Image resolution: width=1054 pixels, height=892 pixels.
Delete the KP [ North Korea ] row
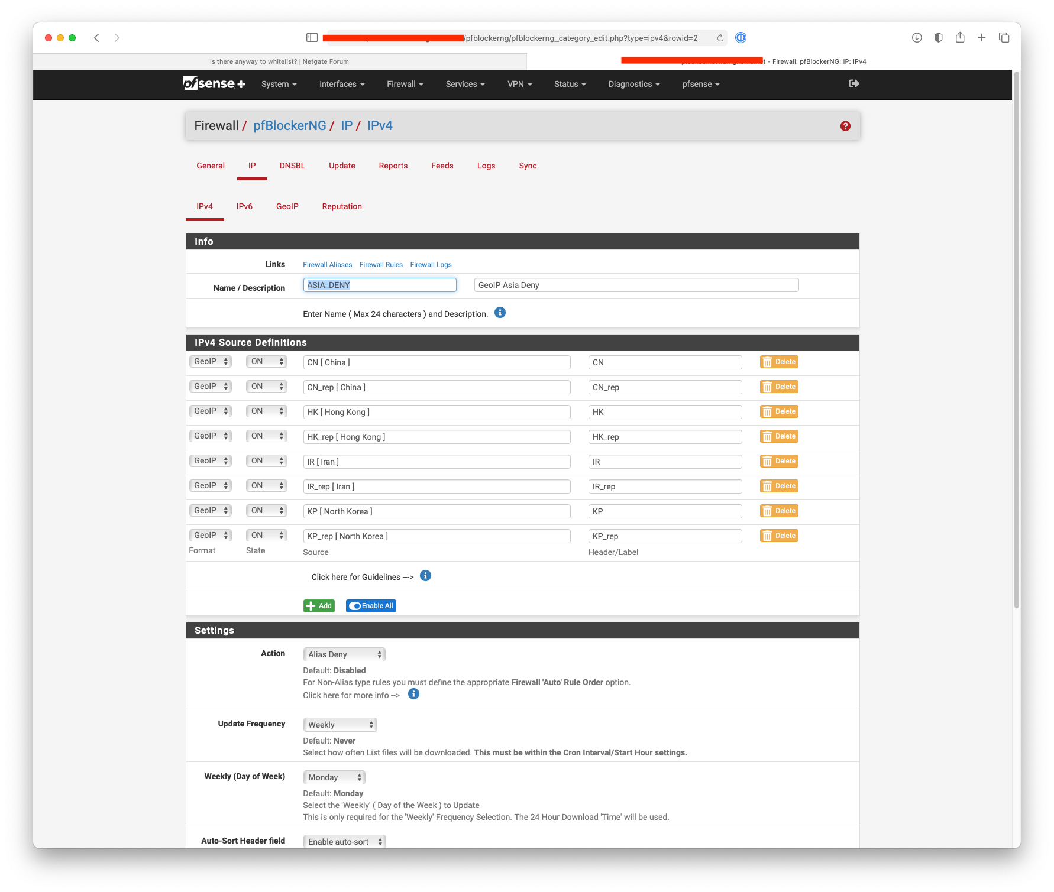click(779, 511)
